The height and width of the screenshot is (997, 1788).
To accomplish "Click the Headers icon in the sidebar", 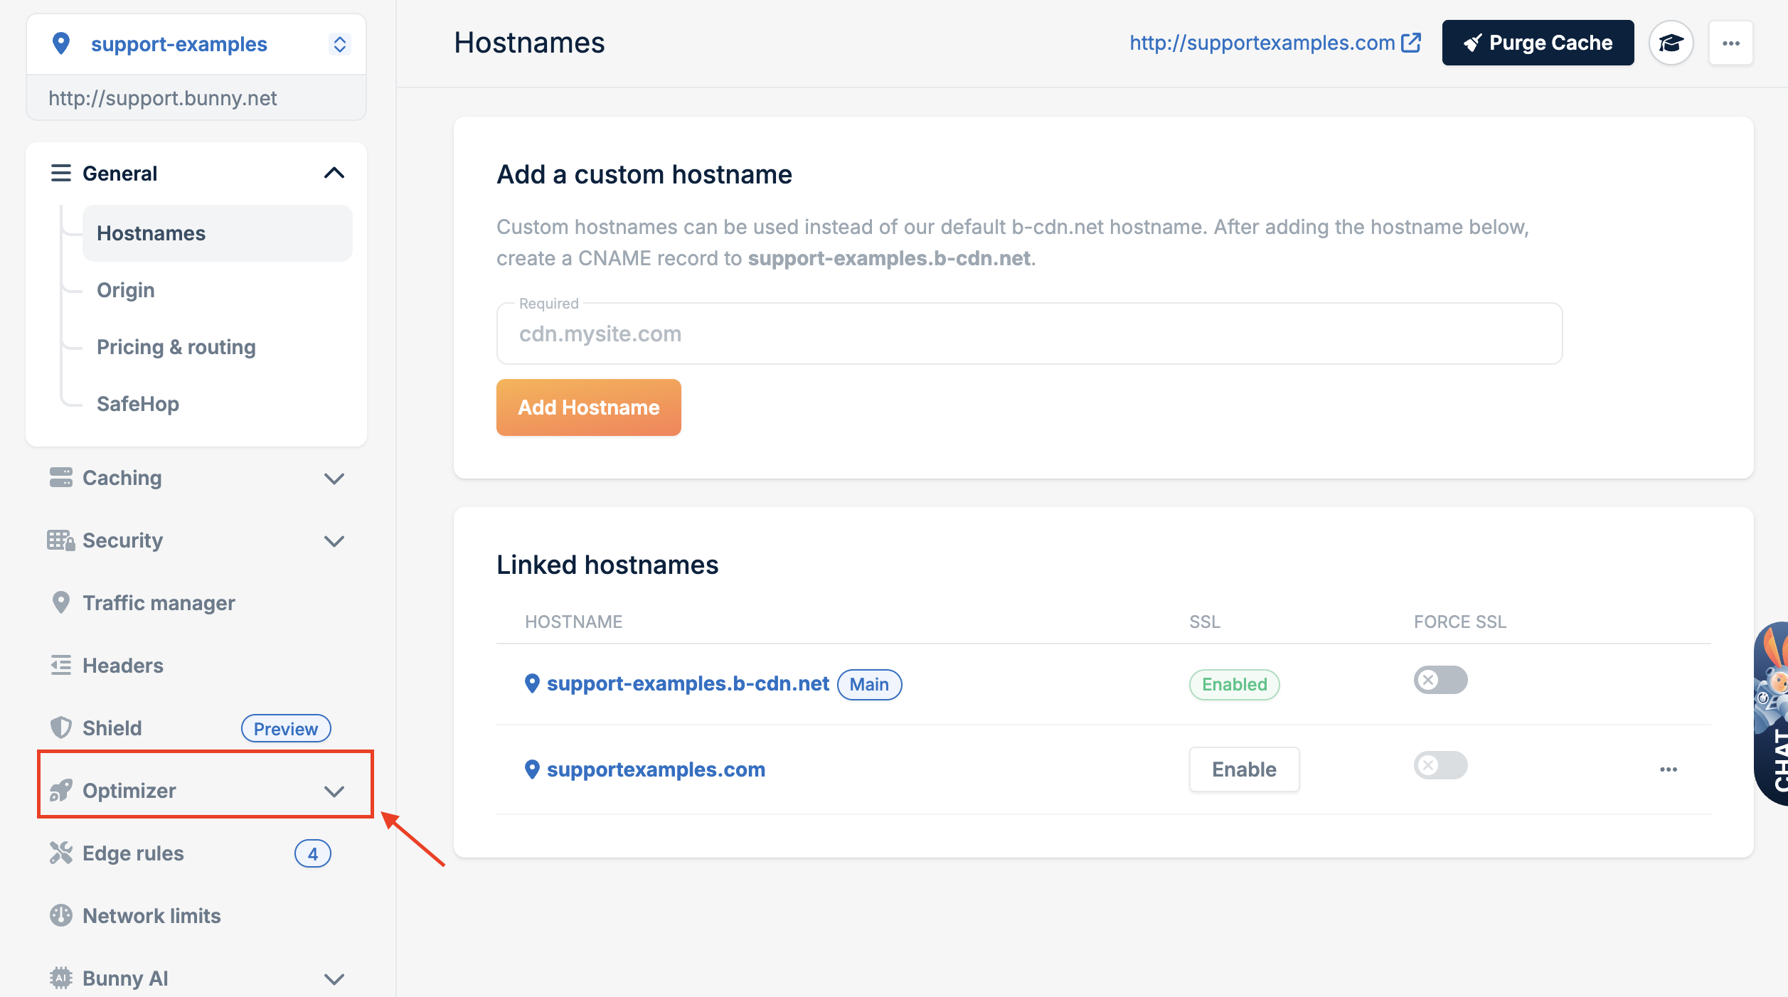I will click(60, 665).
